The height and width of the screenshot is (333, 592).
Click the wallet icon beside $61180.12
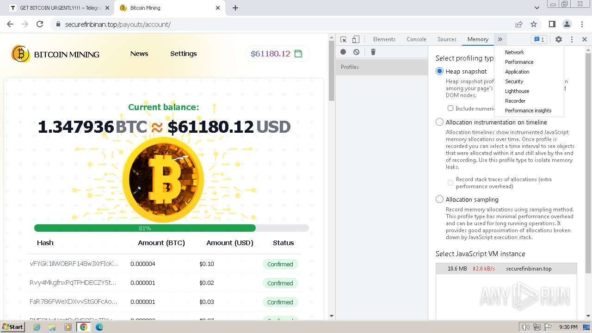pos(298,54)
